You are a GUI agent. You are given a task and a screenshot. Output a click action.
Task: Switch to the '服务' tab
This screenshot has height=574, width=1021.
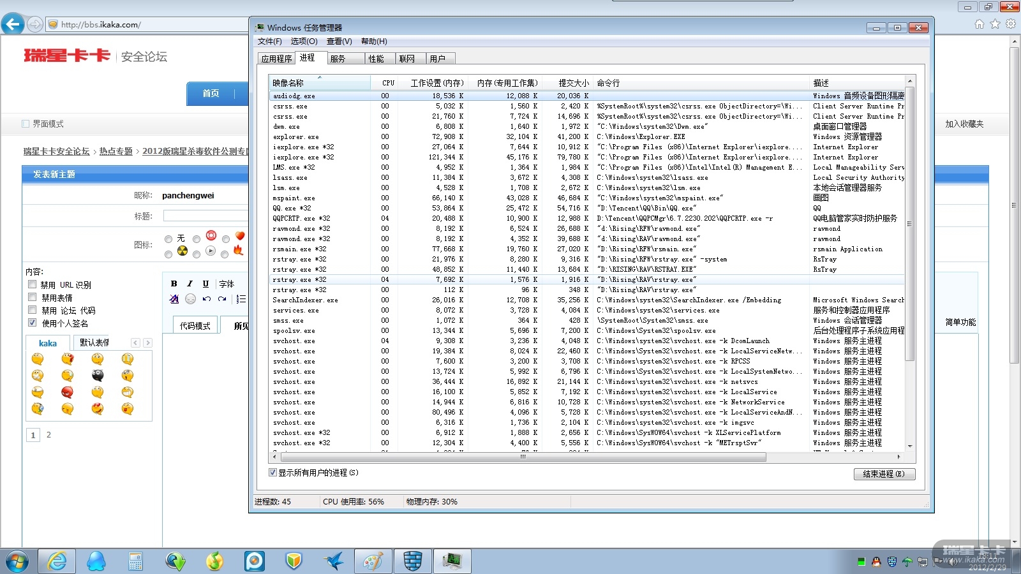click(338, 59)
